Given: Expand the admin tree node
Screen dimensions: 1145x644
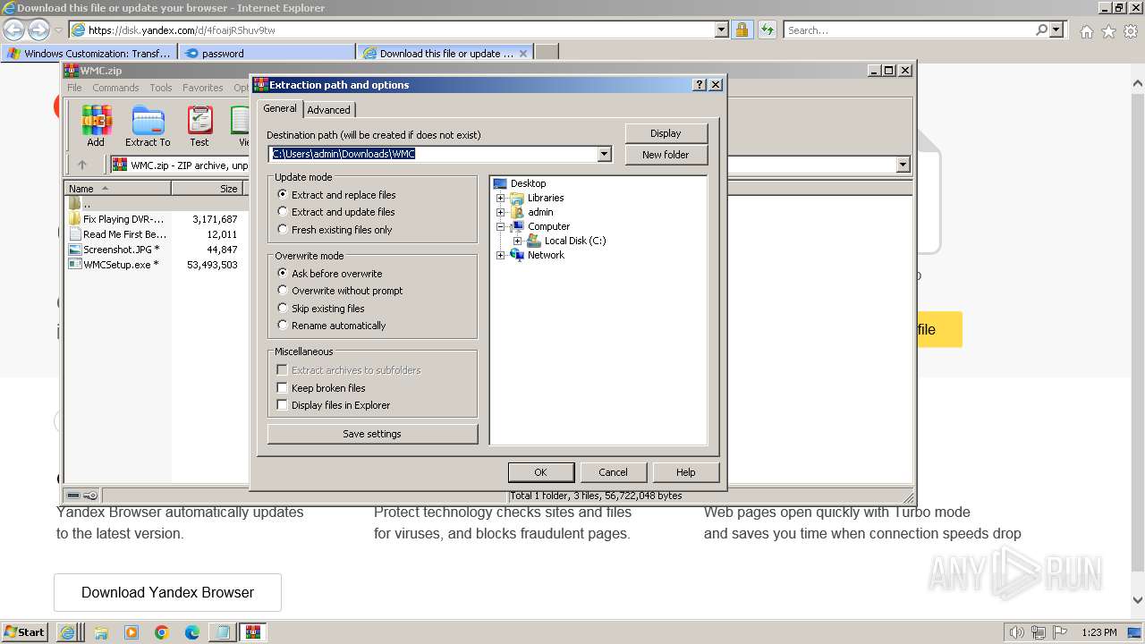Looking at the screenshot, I should pos(501,212).
